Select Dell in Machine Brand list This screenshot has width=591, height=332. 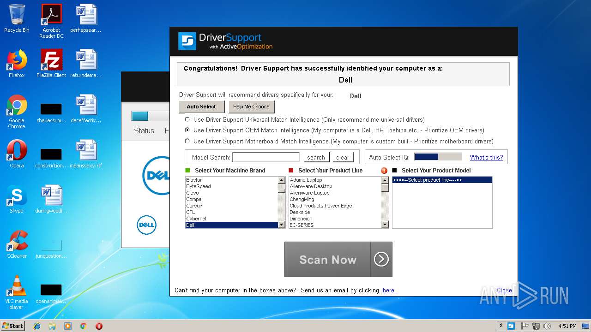(231, 225)
